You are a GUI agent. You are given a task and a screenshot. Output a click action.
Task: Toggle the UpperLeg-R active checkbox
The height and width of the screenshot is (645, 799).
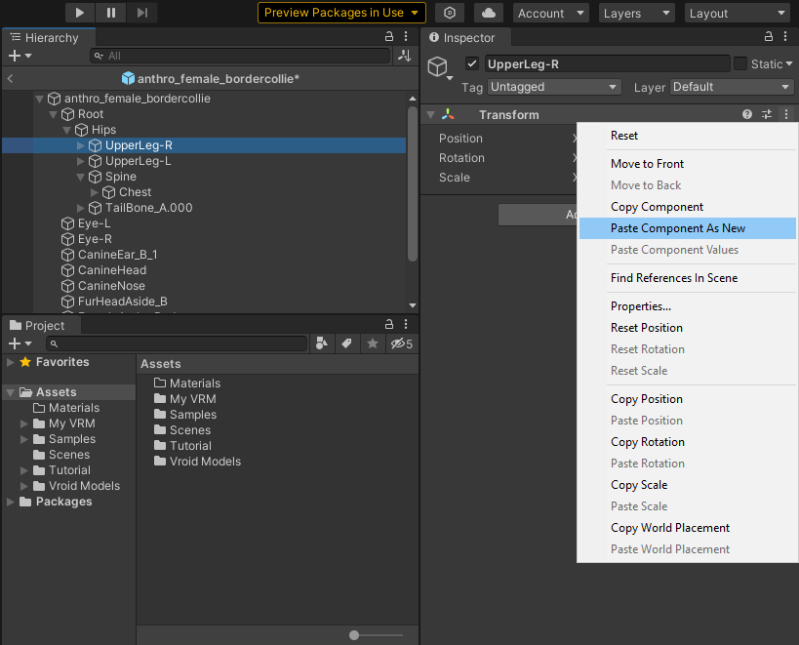(x=472, y=63)
